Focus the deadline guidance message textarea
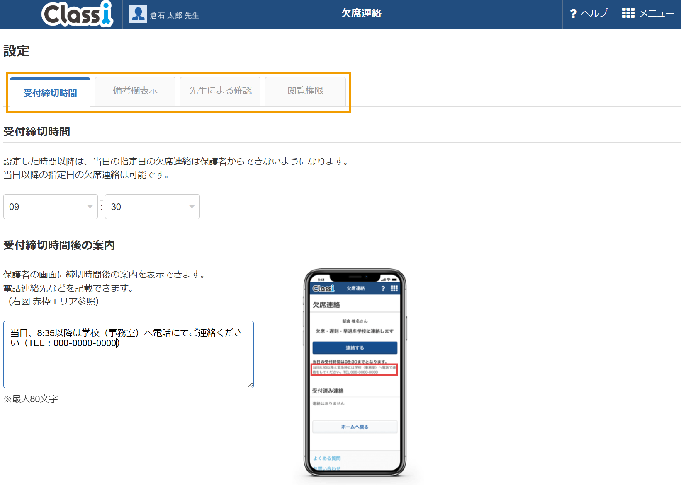 point(129,360)
